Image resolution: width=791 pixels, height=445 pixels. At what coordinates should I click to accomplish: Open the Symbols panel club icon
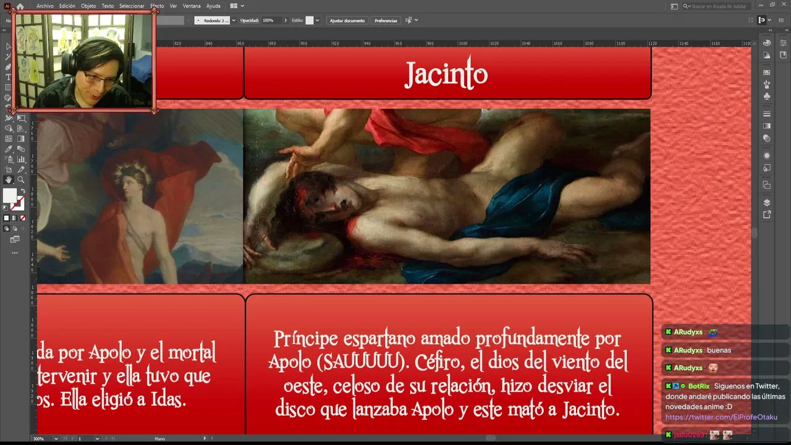767,96
